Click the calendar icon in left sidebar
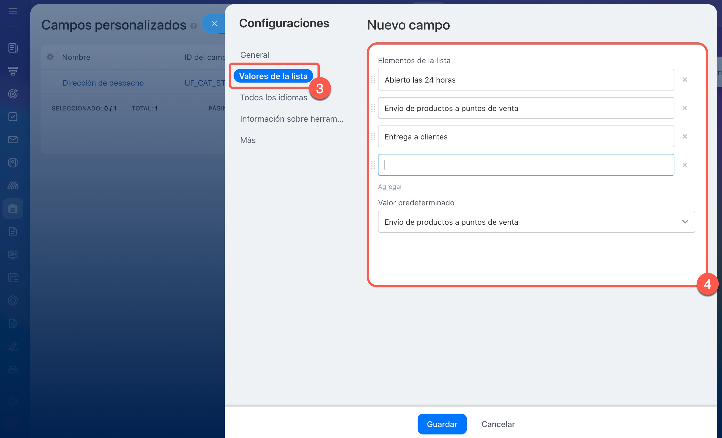 point(13,277)
